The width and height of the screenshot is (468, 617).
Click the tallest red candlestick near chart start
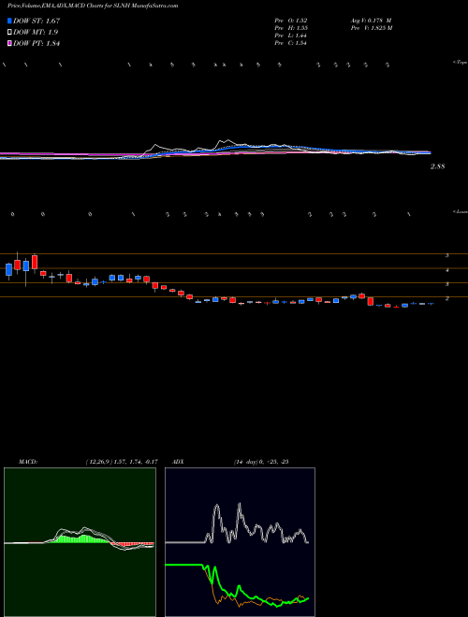pyautogui.click(x=35, y=262)
